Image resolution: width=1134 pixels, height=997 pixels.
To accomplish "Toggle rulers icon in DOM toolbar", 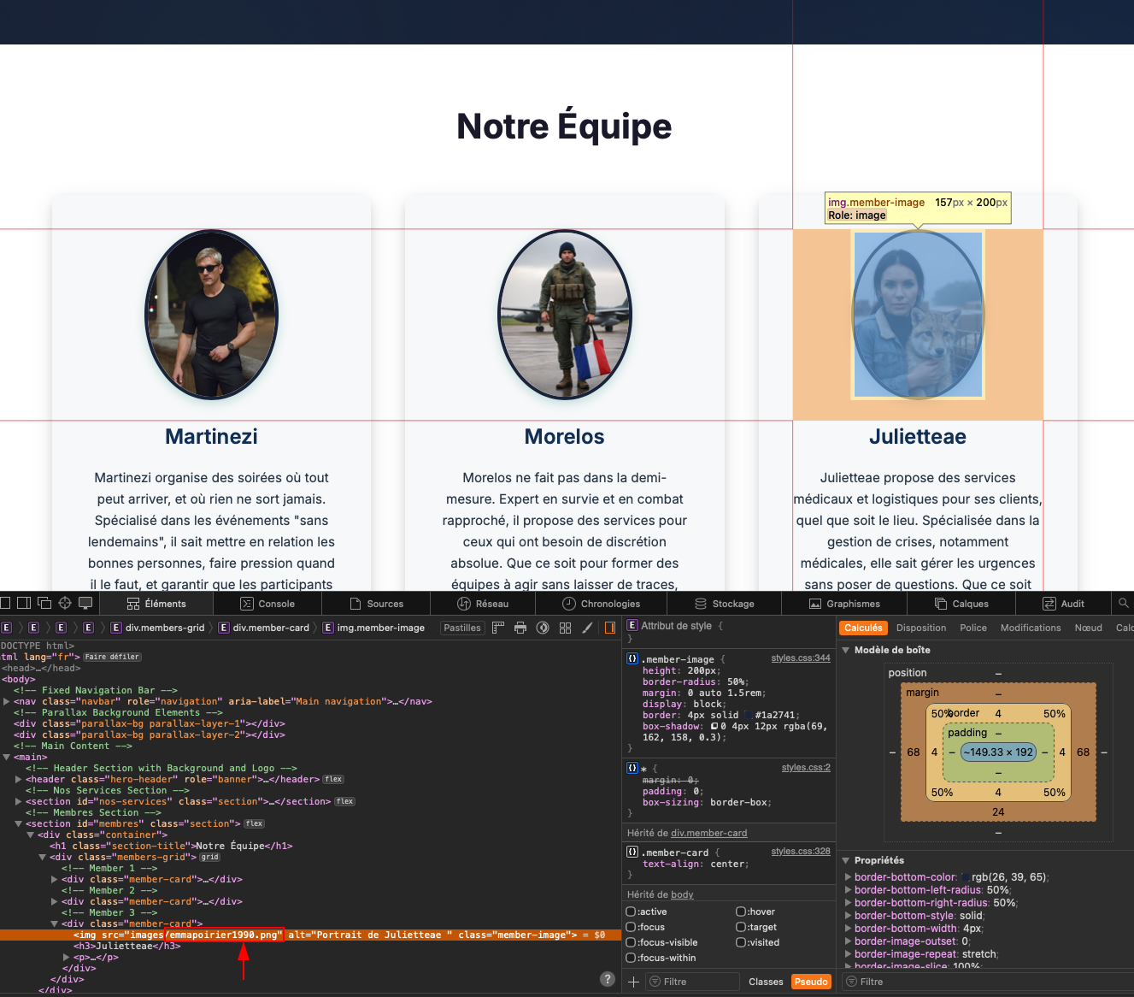I will point(498,628).
